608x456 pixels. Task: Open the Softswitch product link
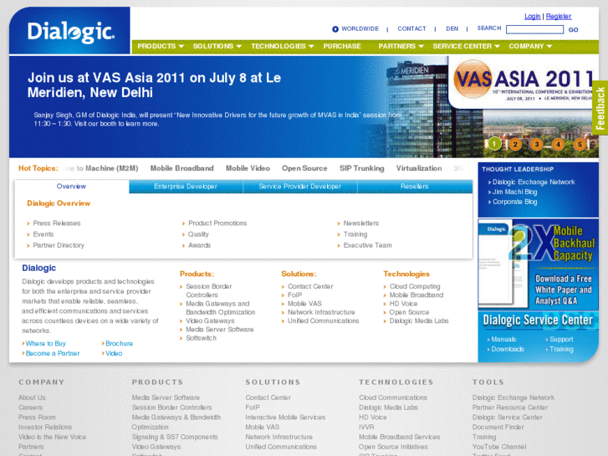click(201, 338)
